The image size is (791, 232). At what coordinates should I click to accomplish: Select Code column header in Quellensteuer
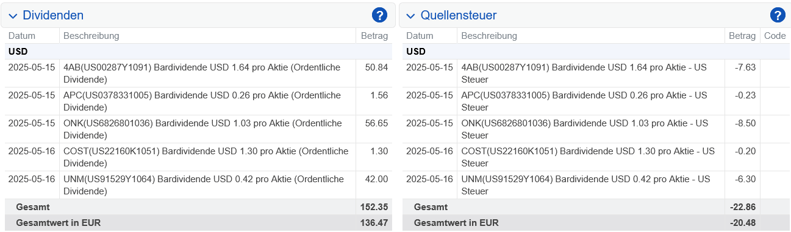(775, 36)
